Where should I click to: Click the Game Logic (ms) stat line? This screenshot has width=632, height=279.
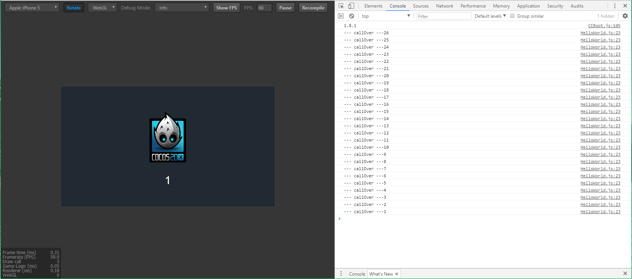[31, 266]
